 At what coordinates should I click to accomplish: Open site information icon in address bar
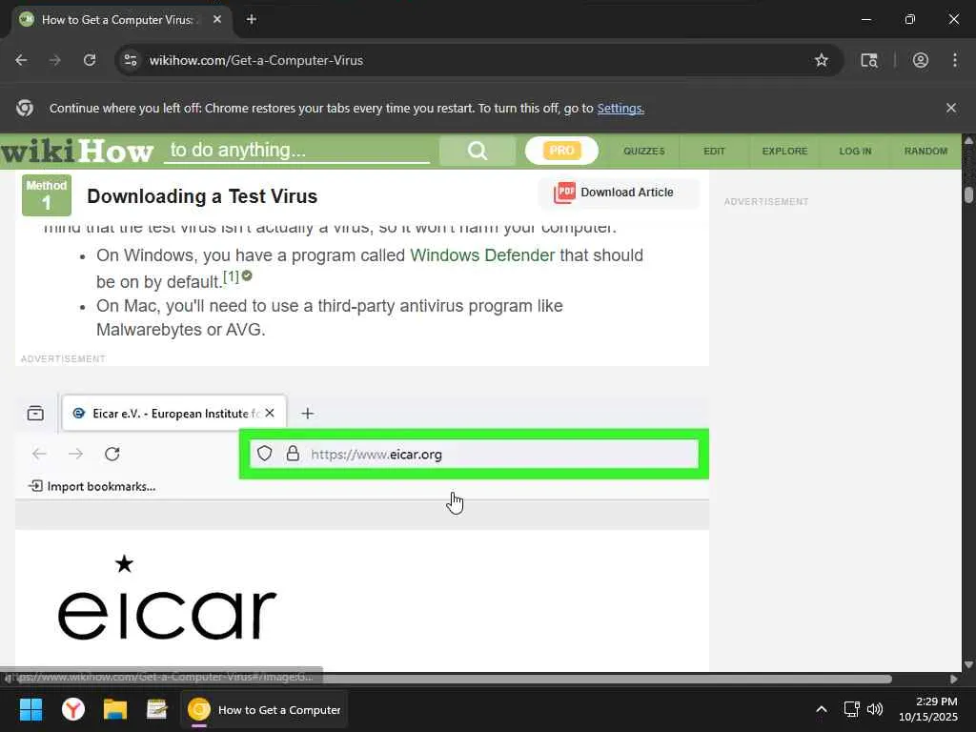click(x=131, y=60)
